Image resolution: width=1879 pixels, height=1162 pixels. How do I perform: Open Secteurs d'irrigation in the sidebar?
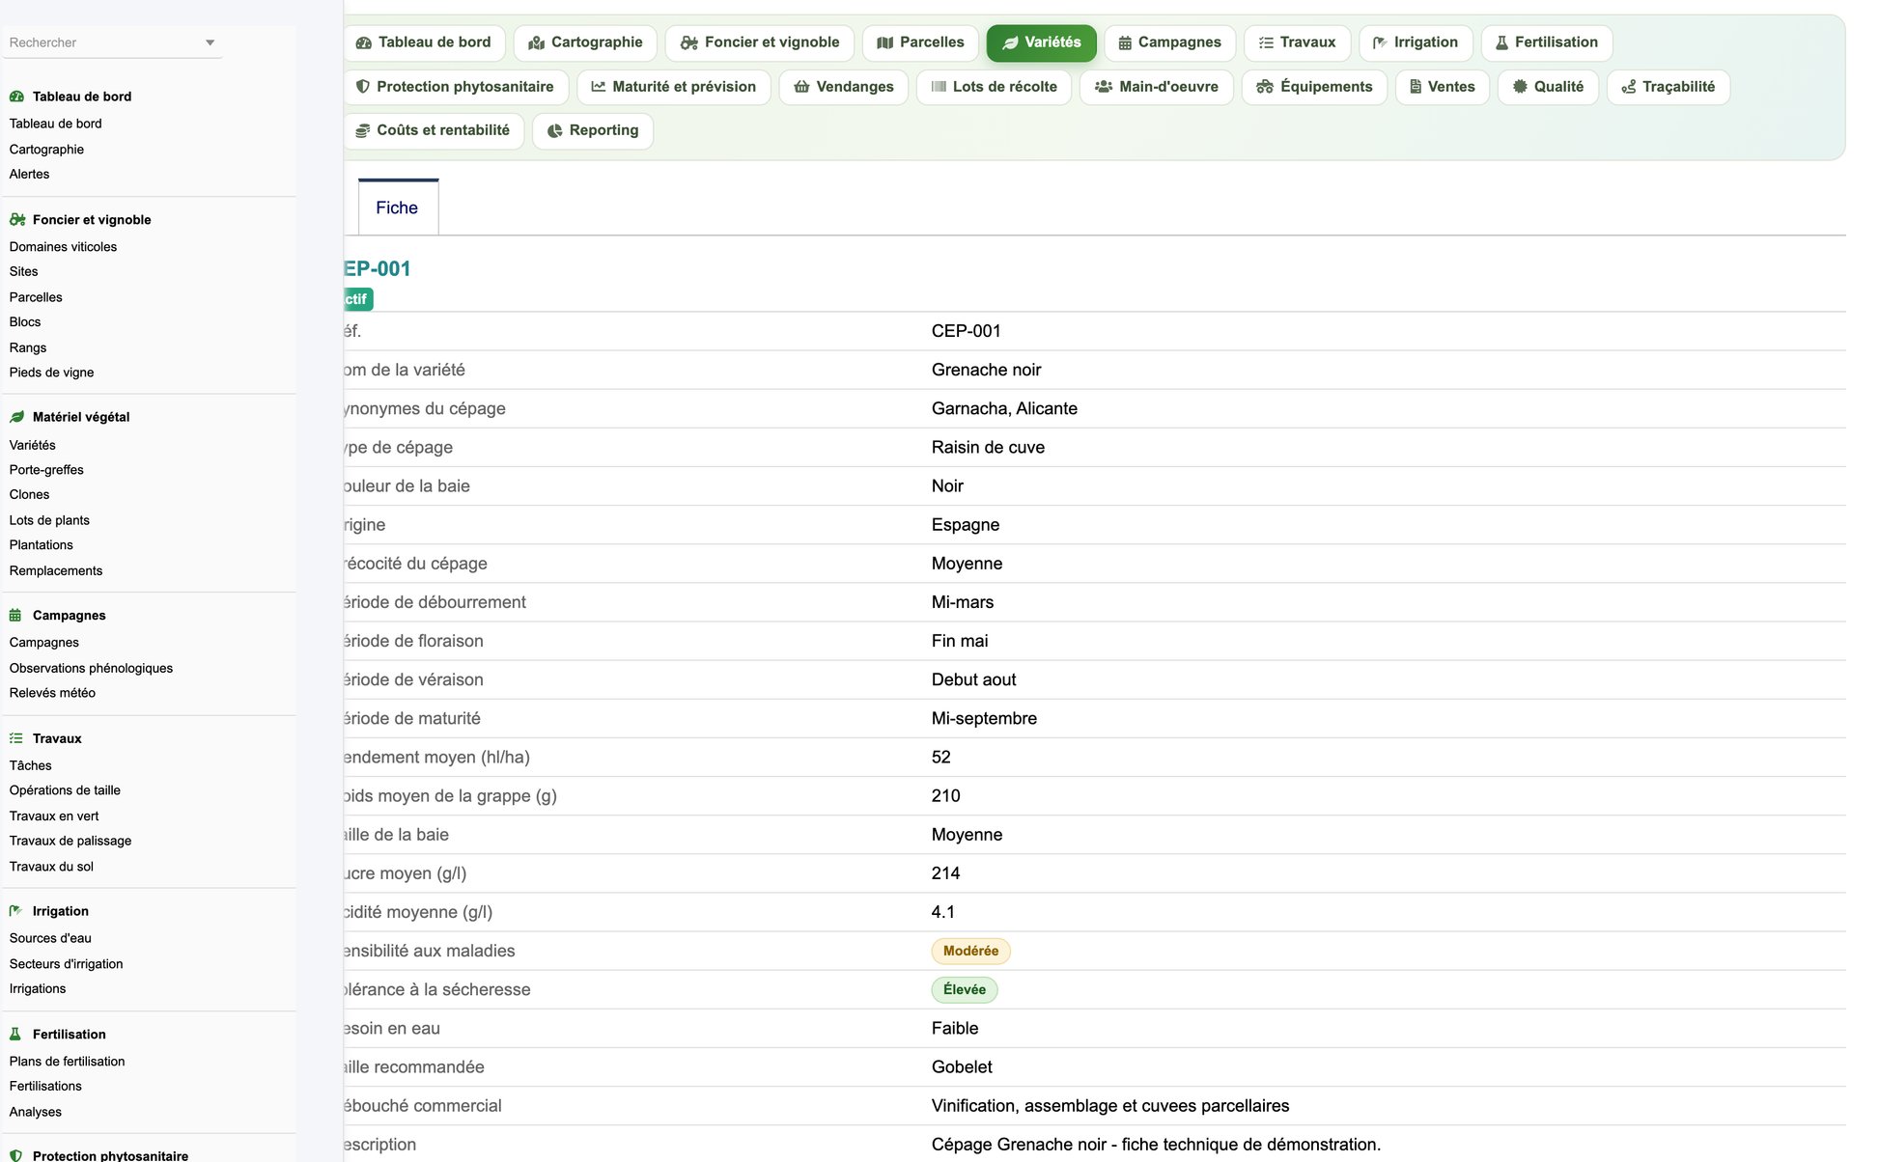point(67,964)
